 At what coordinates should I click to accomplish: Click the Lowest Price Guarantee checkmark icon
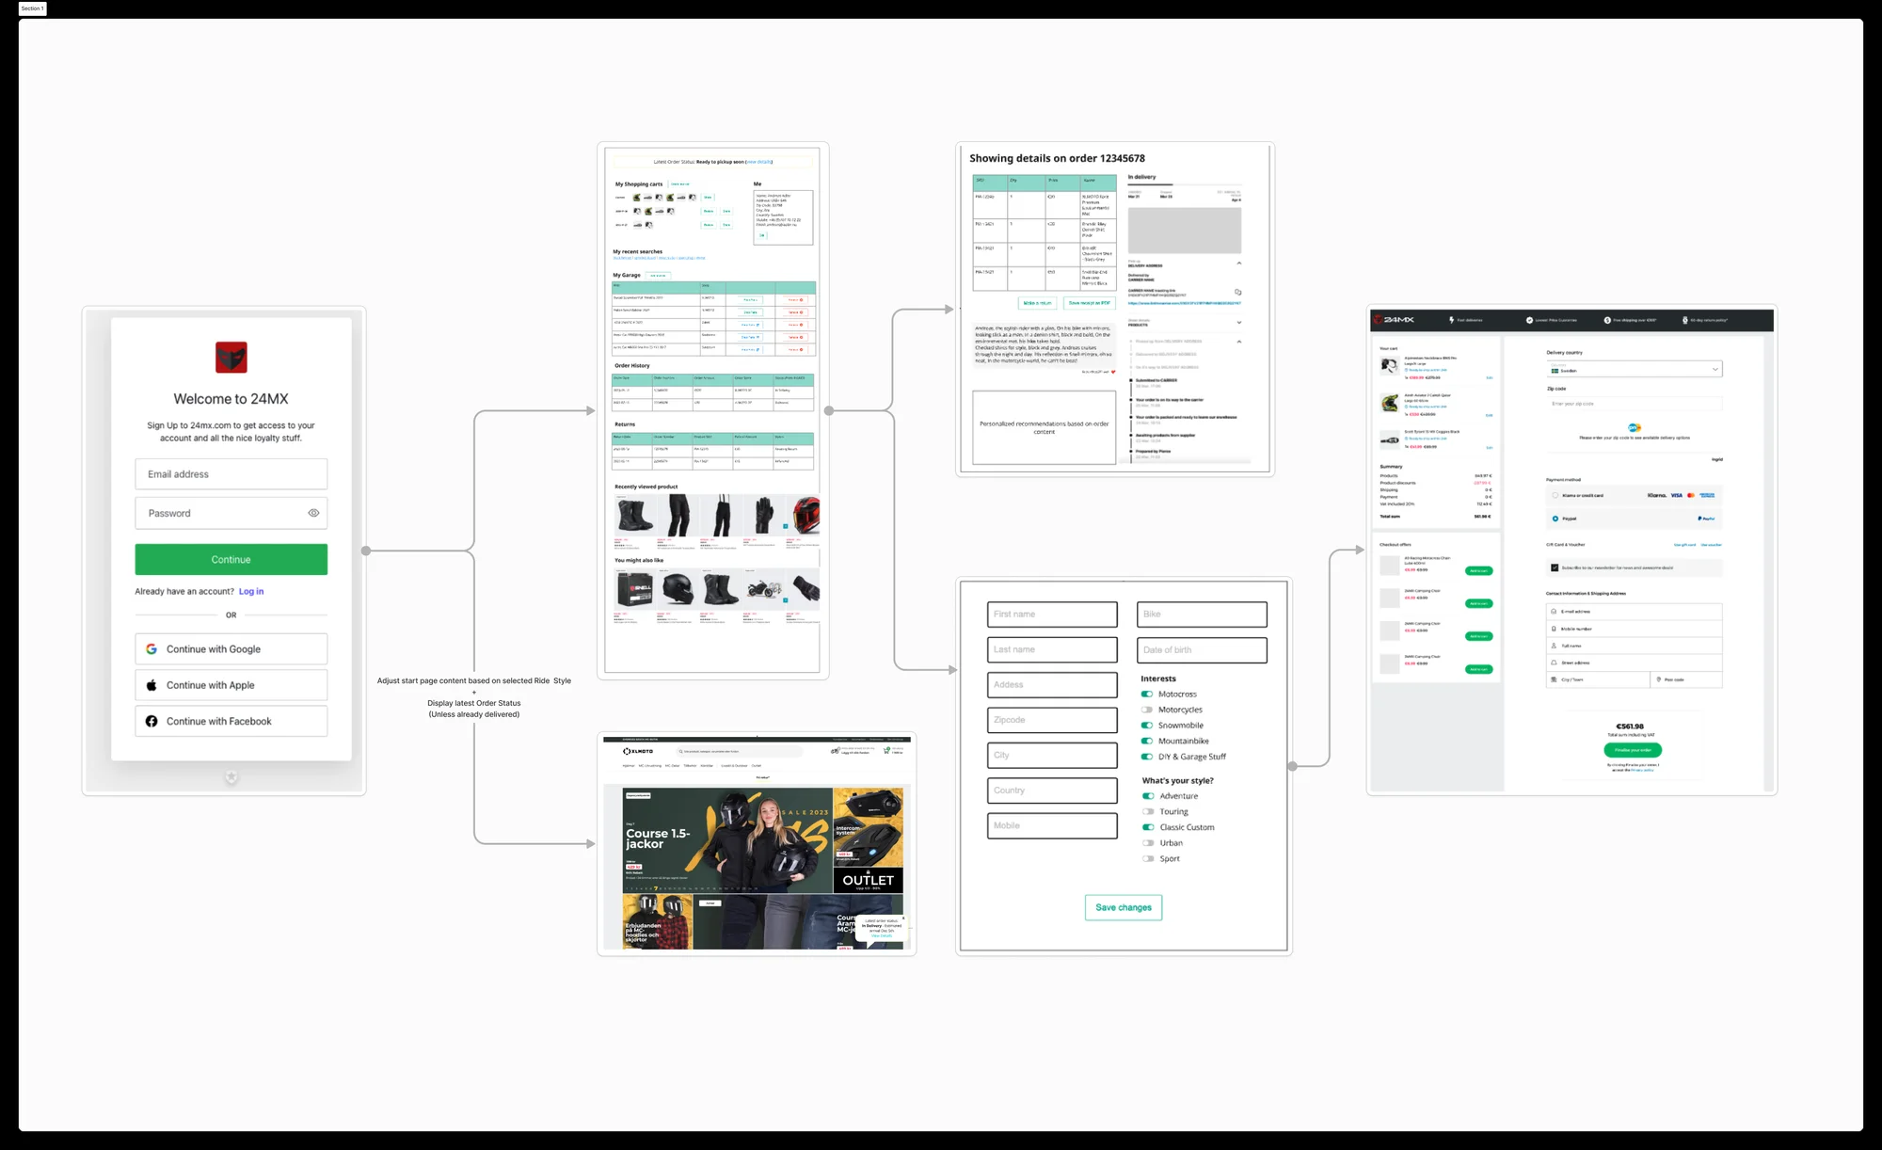click(1529, 320)
